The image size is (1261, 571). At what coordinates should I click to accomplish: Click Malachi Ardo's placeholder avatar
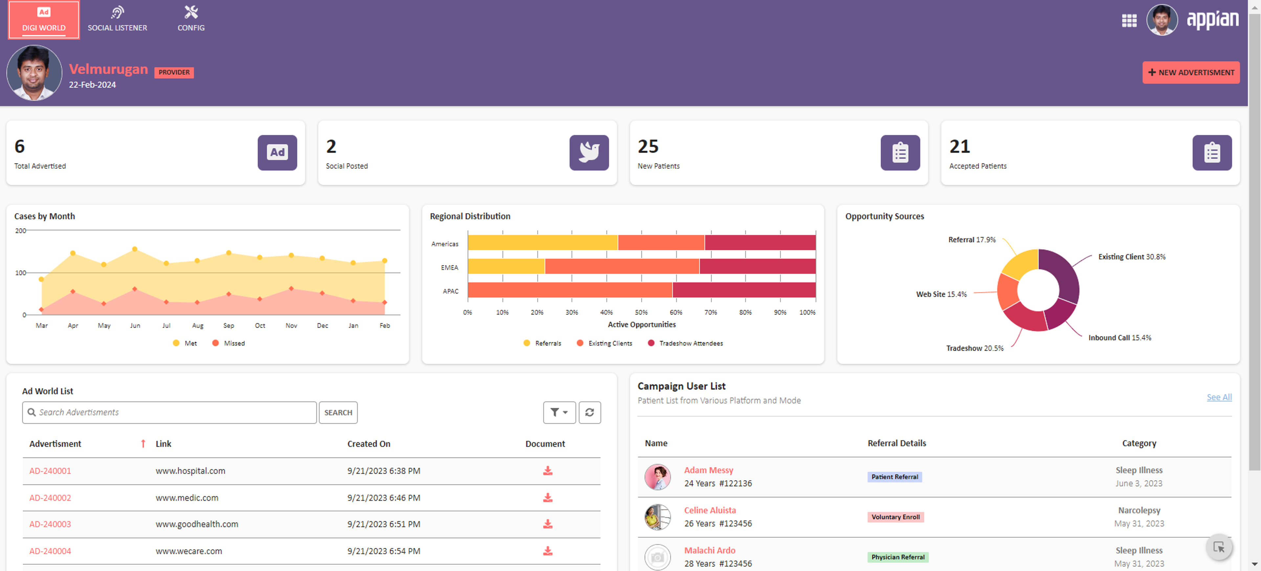click(657, 557)
